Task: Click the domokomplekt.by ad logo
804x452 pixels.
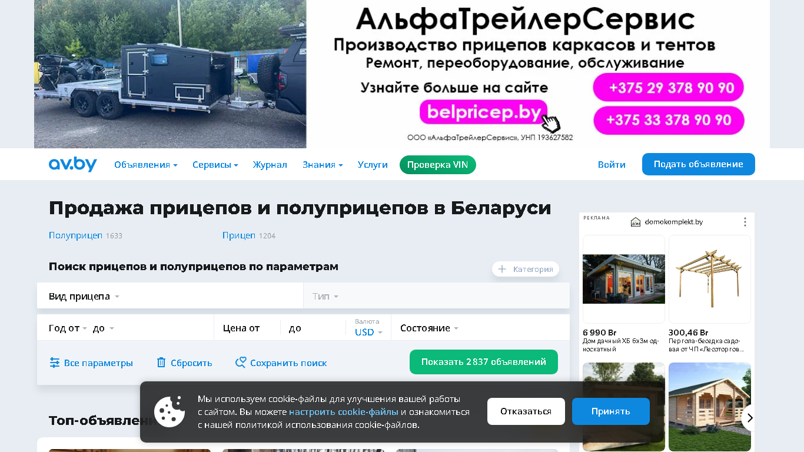Action: click(636, 222)
